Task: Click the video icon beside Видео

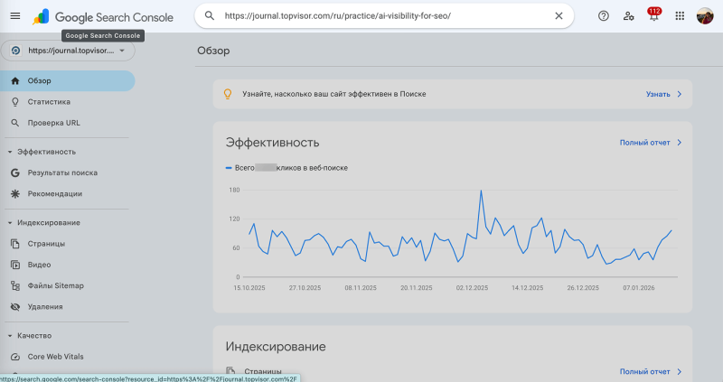Action: pyautogui.click(x=15, y=265)
